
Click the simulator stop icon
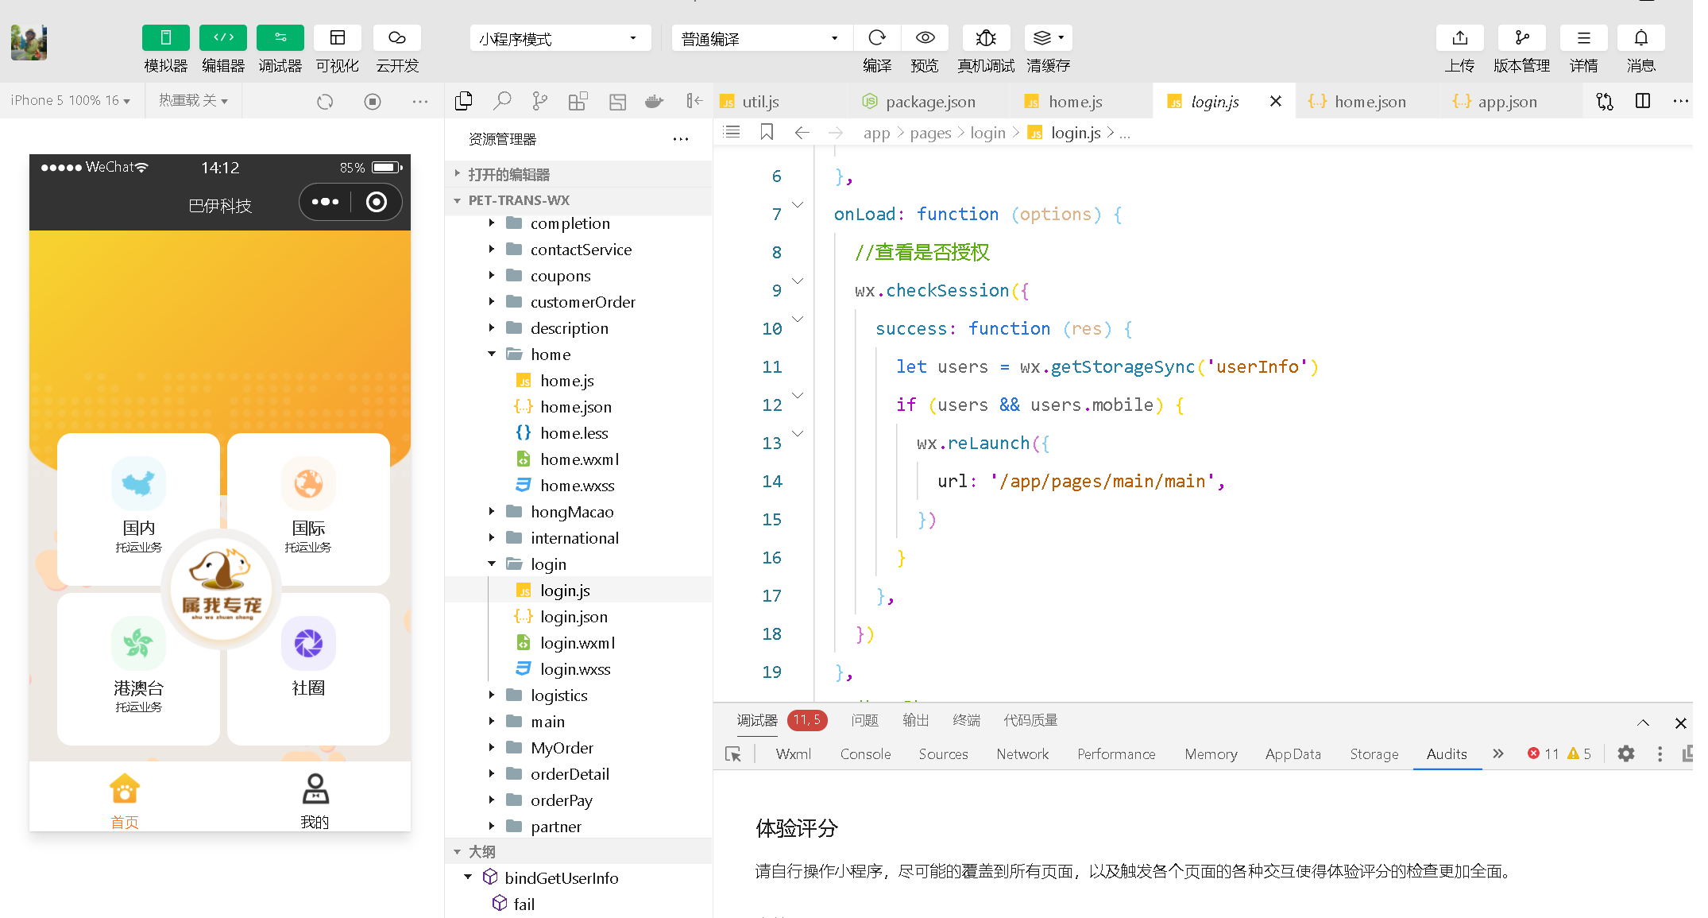pyautogui.click(x=373, y=102)
